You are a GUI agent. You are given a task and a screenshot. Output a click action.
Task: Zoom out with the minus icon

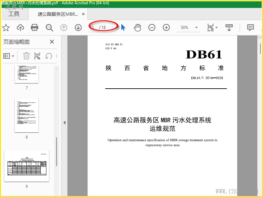[152, 28]
